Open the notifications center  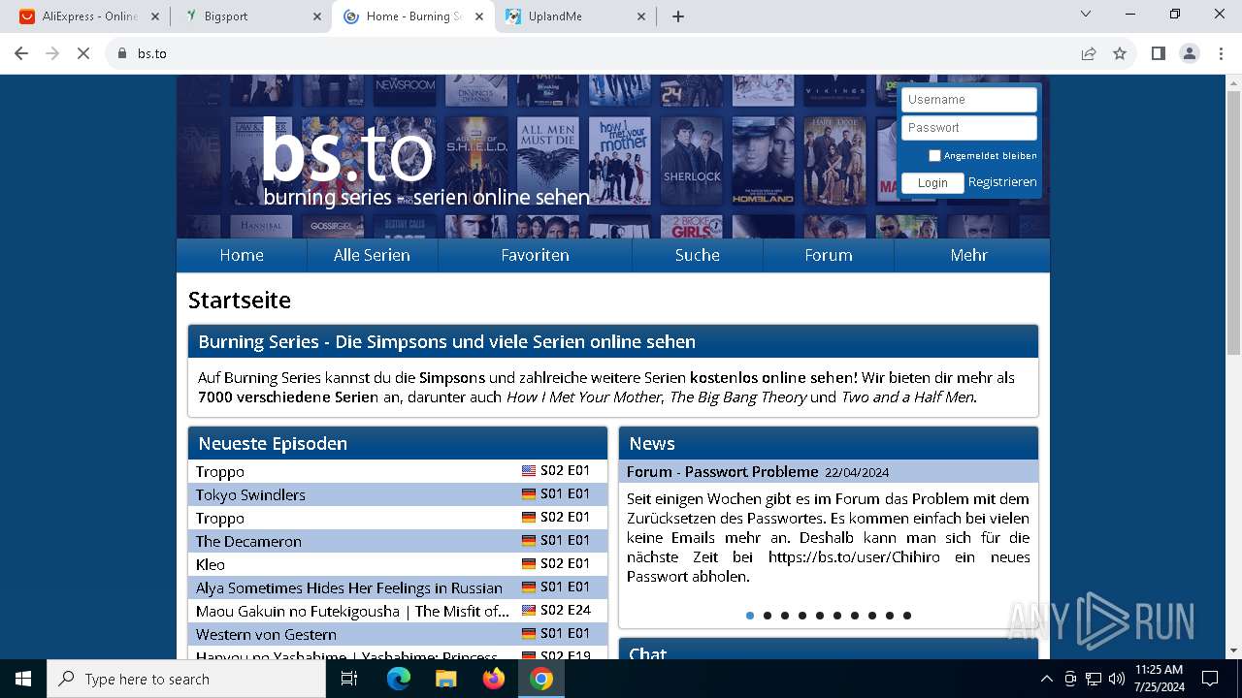point(1210,679)
